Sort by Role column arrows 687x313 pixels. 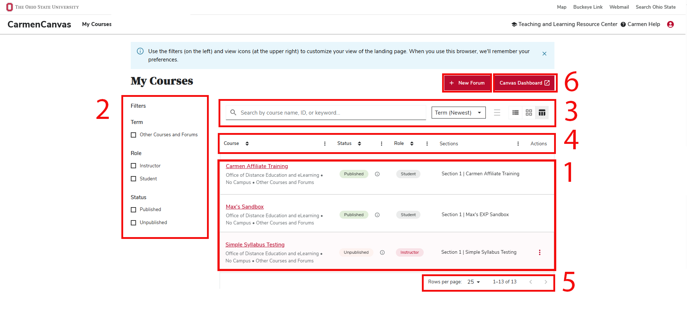click(x=412, y=143)
